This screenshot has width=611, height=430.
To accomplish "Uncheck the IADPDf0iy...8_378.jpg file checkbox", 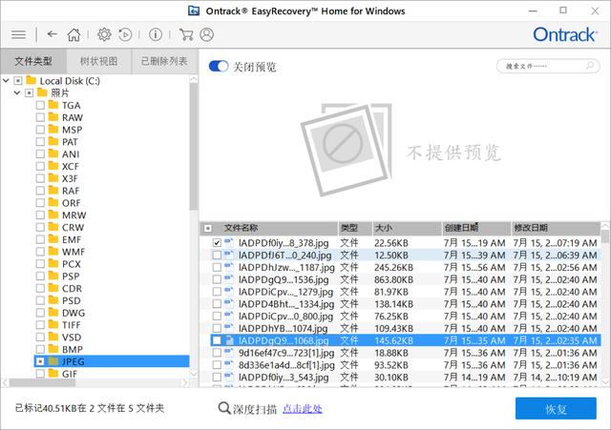I will pos(217,243).
